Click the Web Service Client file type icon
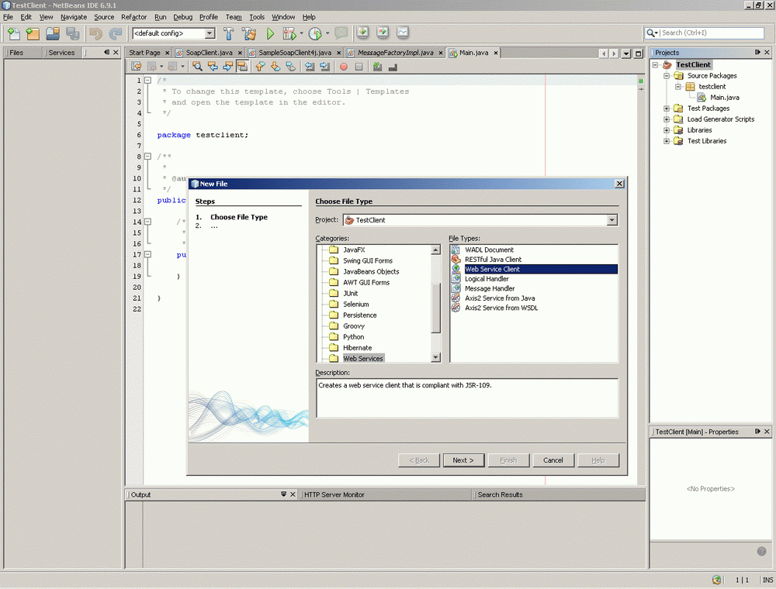 coord(456,269)
